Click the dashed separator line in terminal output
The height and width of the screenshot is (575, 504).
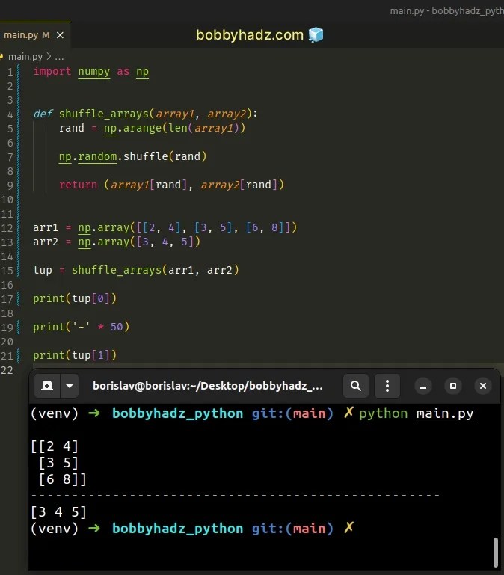(235, 496)
